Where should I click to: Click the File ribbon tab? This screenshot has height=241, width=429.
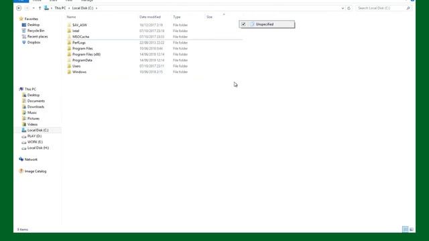[21, 1]
